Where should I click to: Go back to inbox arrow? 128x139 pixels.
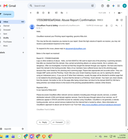(31, 13)
